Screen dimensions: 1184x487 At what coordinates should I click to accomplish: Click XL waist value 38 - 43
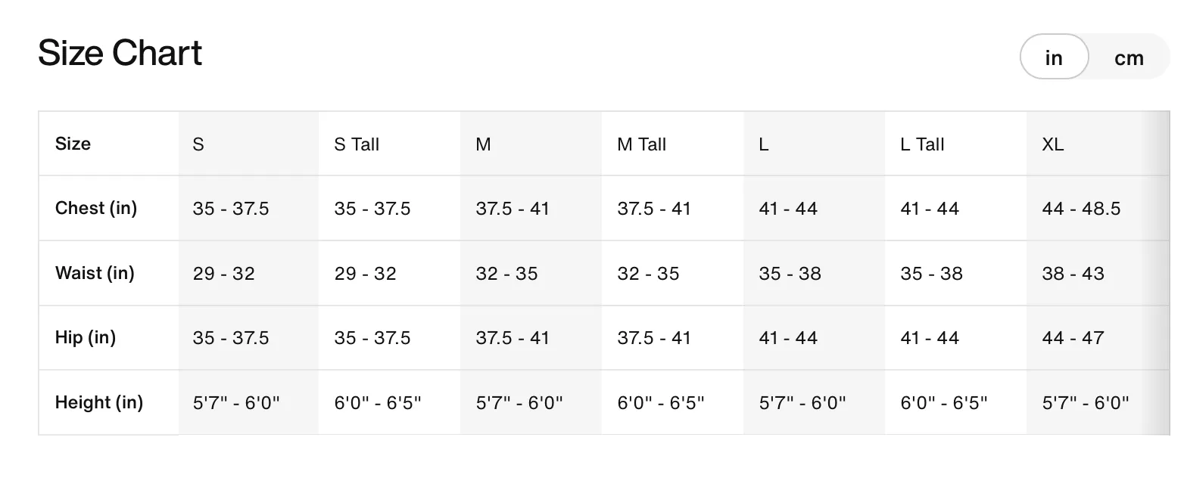click(x=1073, y=274)
